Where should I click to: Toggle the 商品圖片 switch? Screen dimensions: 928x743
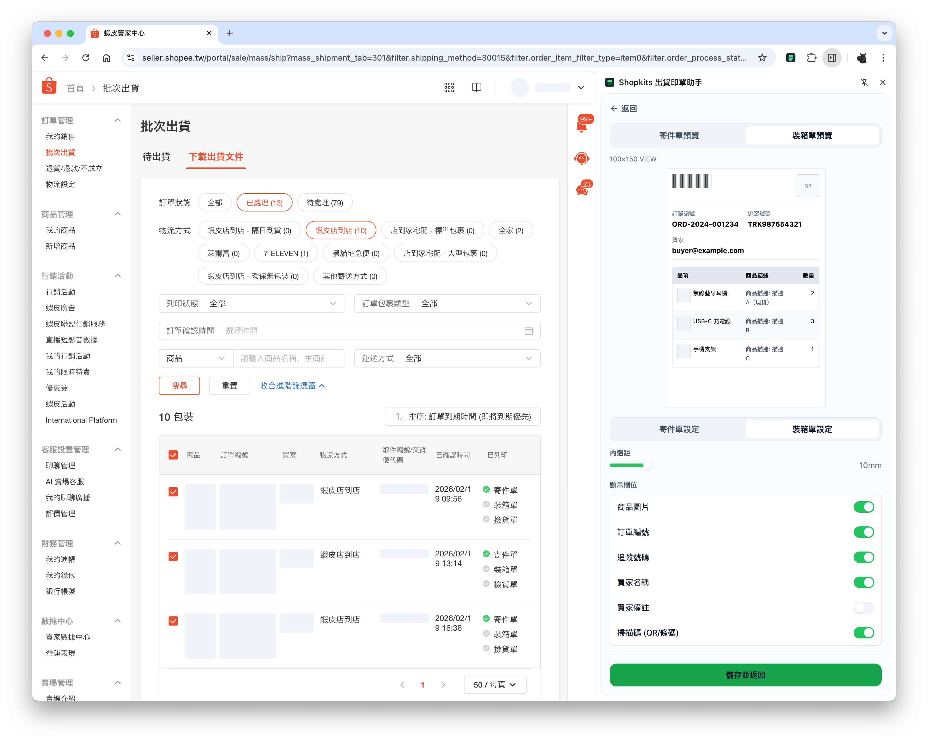863,507
